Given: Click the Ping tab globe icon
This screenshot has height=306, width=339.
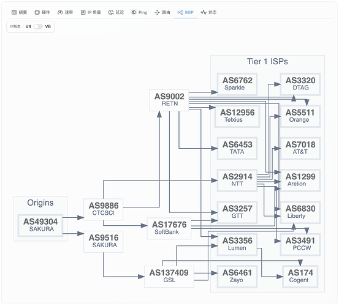Looking at the screenshot, I should [x=134, y=12].
